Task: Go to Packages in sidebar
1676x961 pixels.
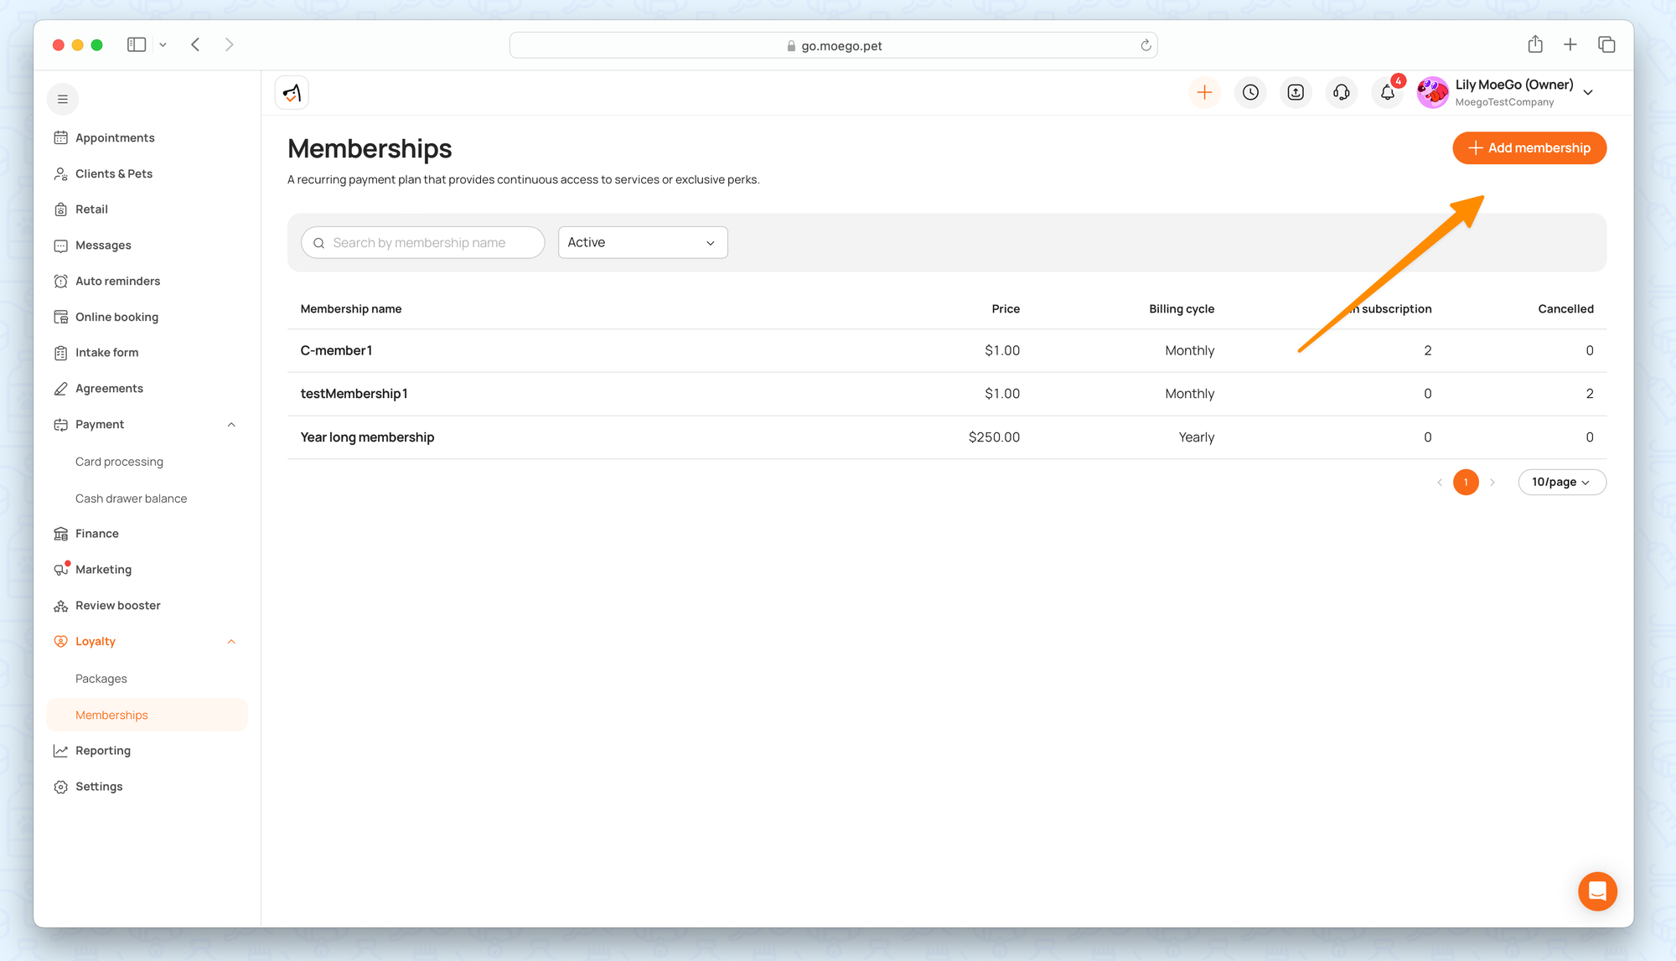Action: pos(101,679)
